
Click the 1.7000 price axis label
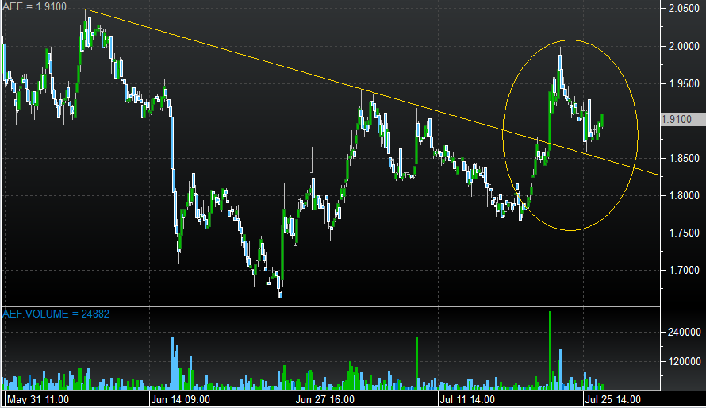click(x=684, y=270)
